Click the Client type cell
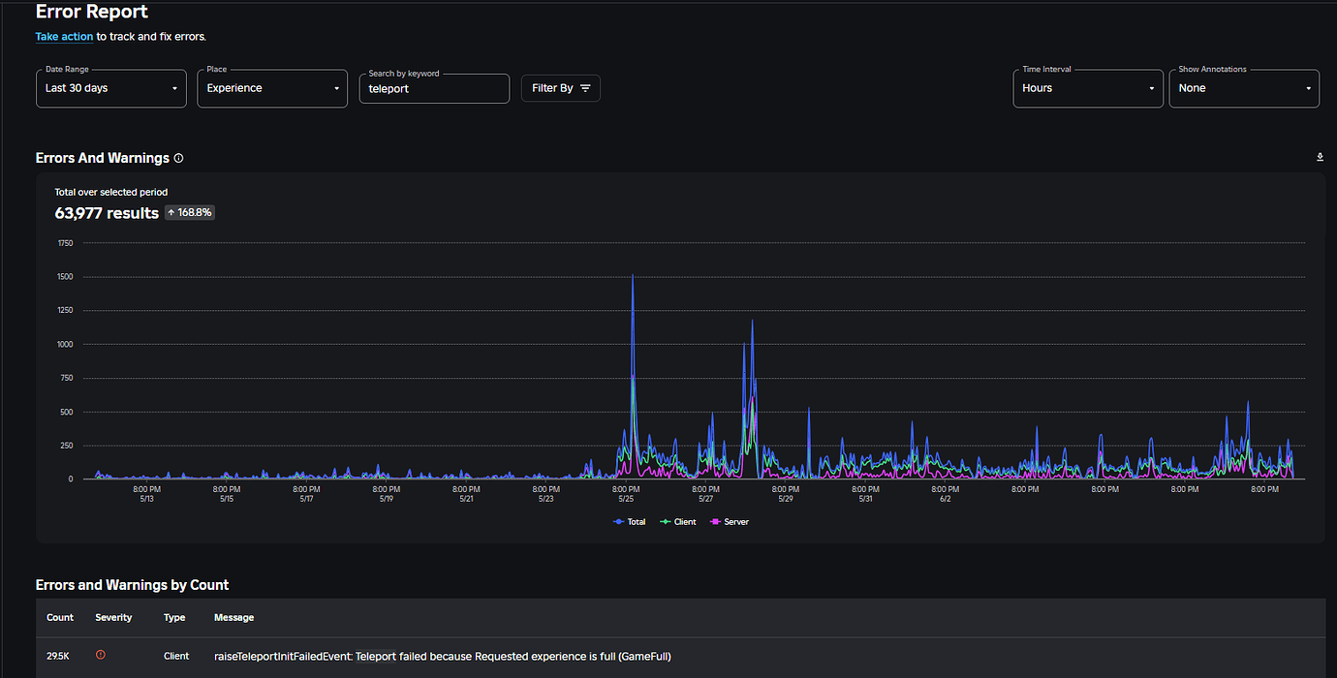This screenshot has width=1337, height=678. 176,657
